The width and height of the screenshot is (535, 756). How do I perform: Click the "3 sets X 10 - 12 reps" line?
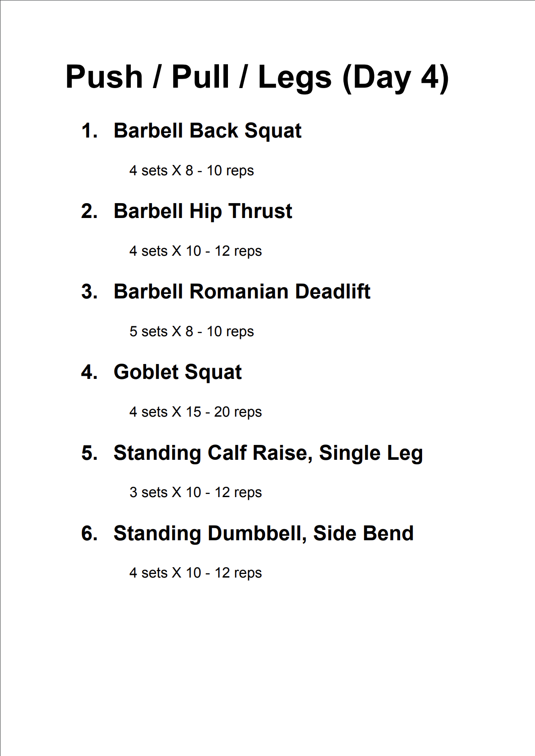click(x=196, y=493)
